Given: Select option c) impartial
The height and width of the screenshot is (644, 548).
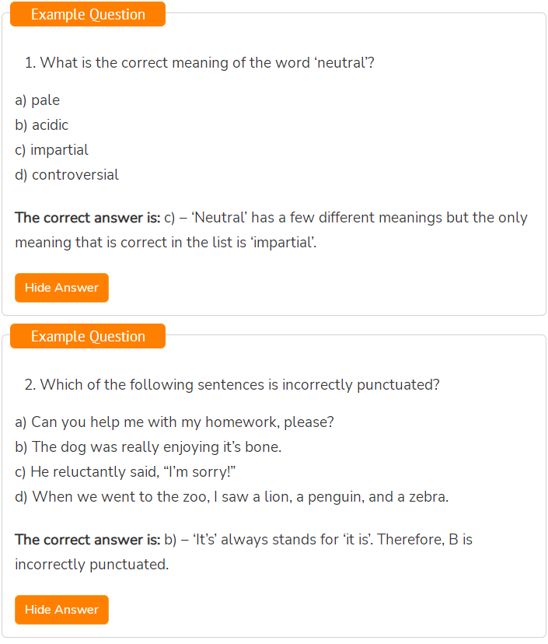Looking at the screenshot, I should (52, 150).
